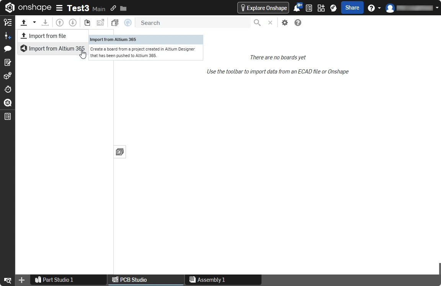Click the clipboard board toolbar icon

tap(87, 23)
